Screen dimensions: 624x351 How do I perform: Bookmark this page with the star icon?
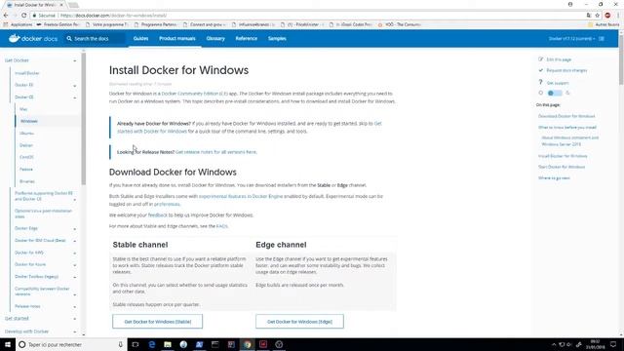(x=598, y=16)
